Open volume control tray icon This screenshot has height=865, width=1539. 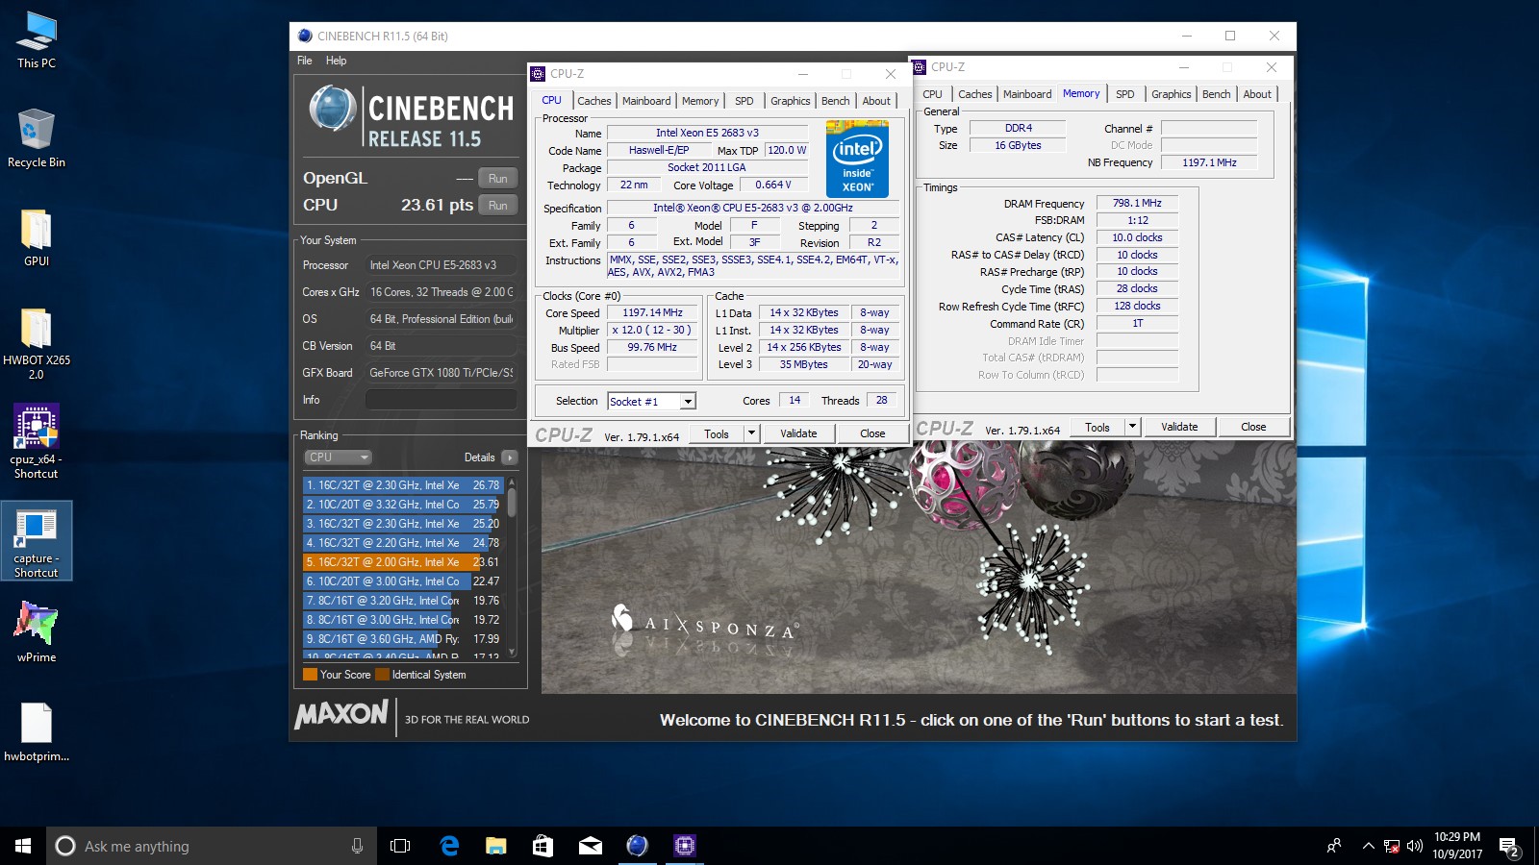[1415, 846]
